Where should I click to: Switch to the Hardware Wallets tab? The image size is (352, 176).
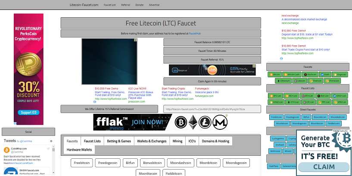79,150
